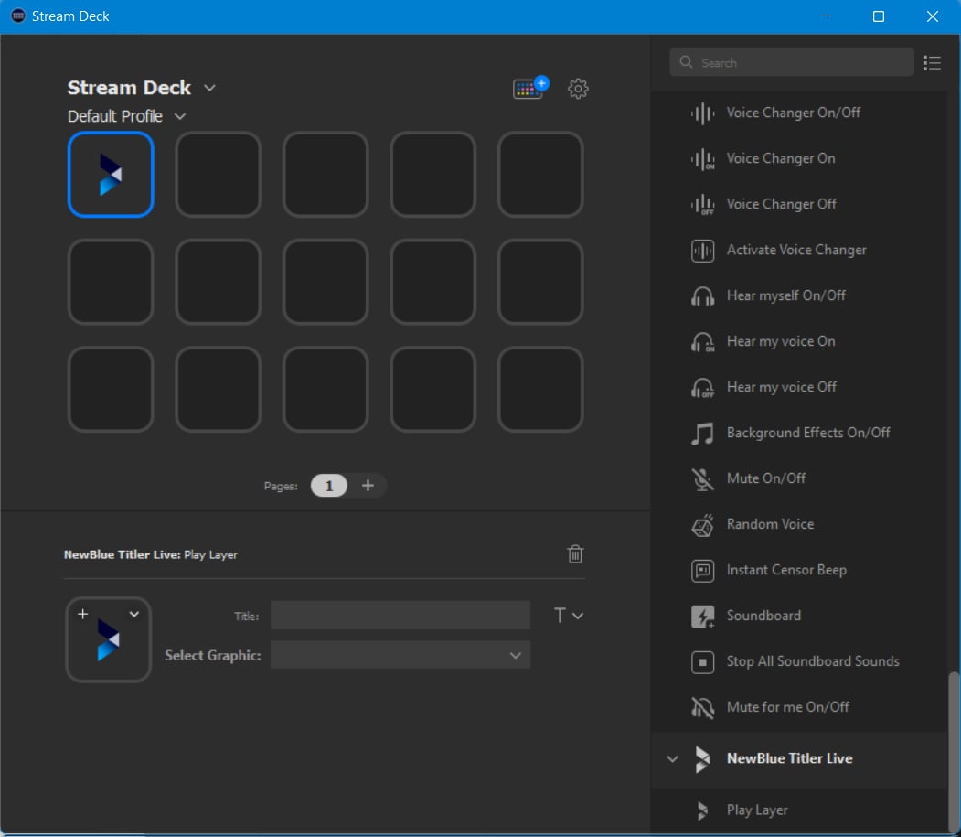961x837 pixels.
Task: Click the Stop All Soundboard Sounds icon
Action: 702,662
